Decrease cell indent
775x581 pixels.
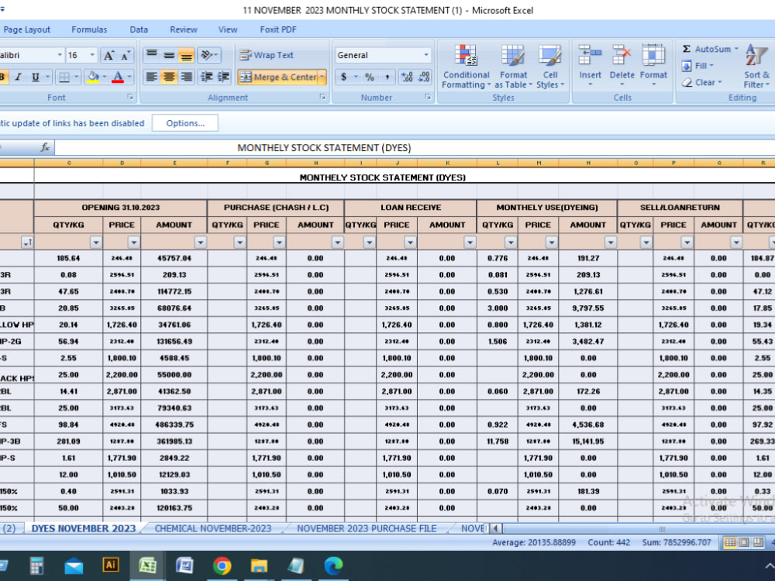point(207,77)
